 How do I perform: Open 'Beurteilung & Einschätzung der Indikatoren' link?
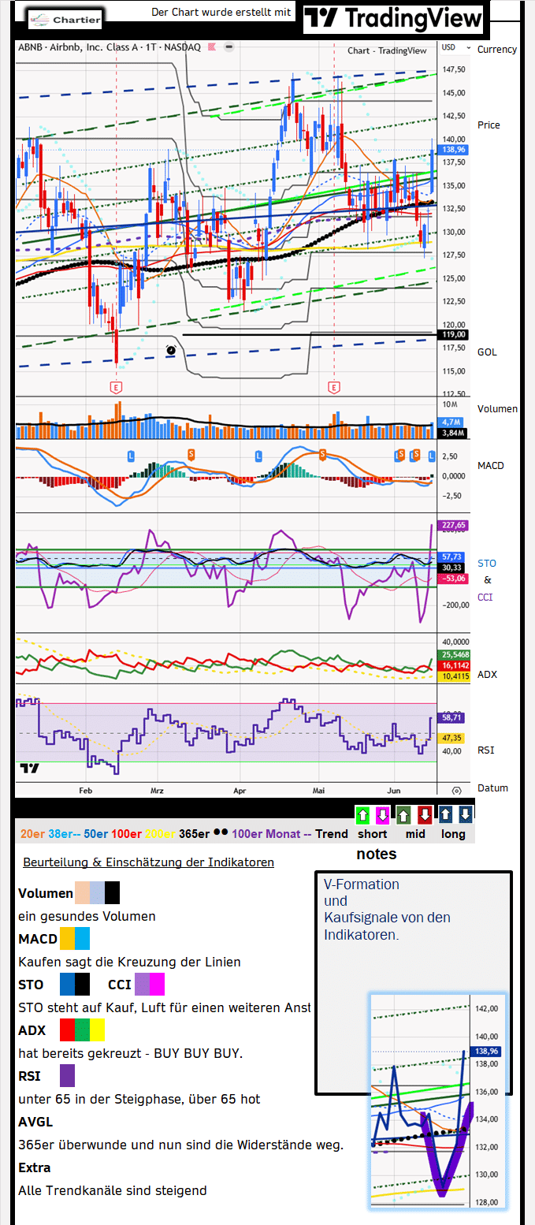coord(149,862)
